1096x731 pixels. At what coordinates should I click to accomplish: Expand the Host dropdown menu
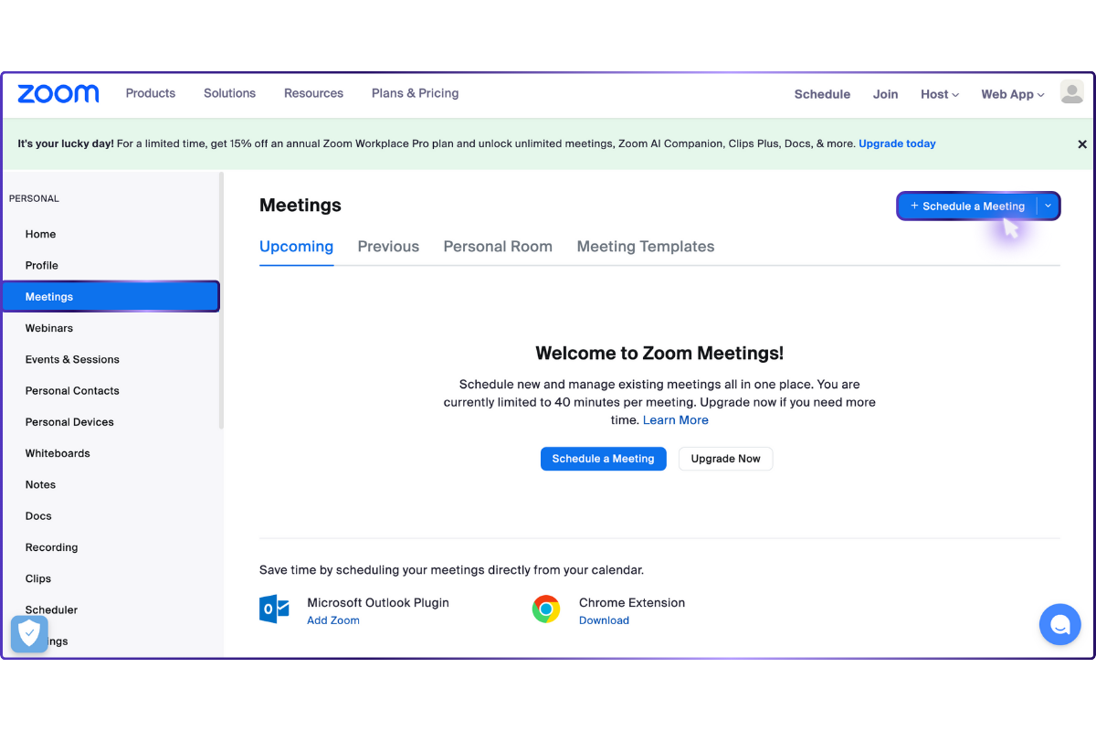point(940,94)
